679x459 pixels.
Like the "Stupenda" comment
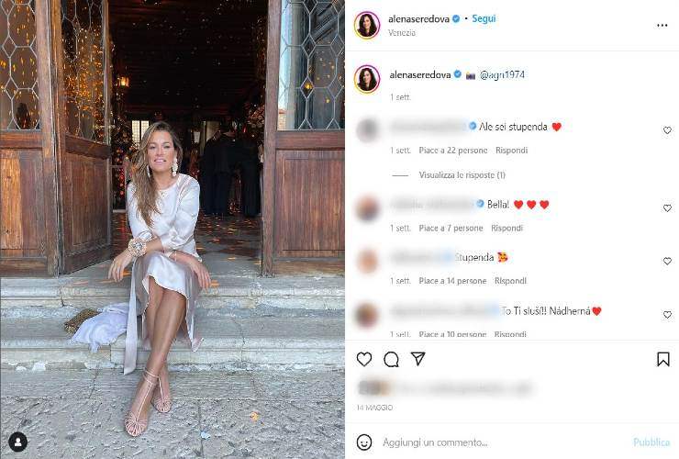(x=667, y=261)
